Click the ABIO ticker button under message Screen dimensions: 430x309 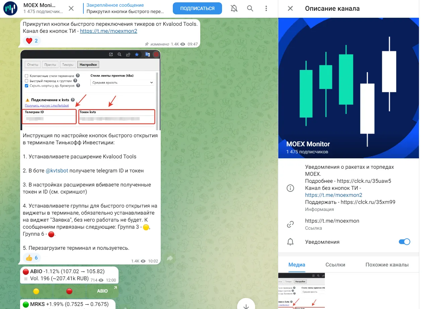click(x=102, y=291)
